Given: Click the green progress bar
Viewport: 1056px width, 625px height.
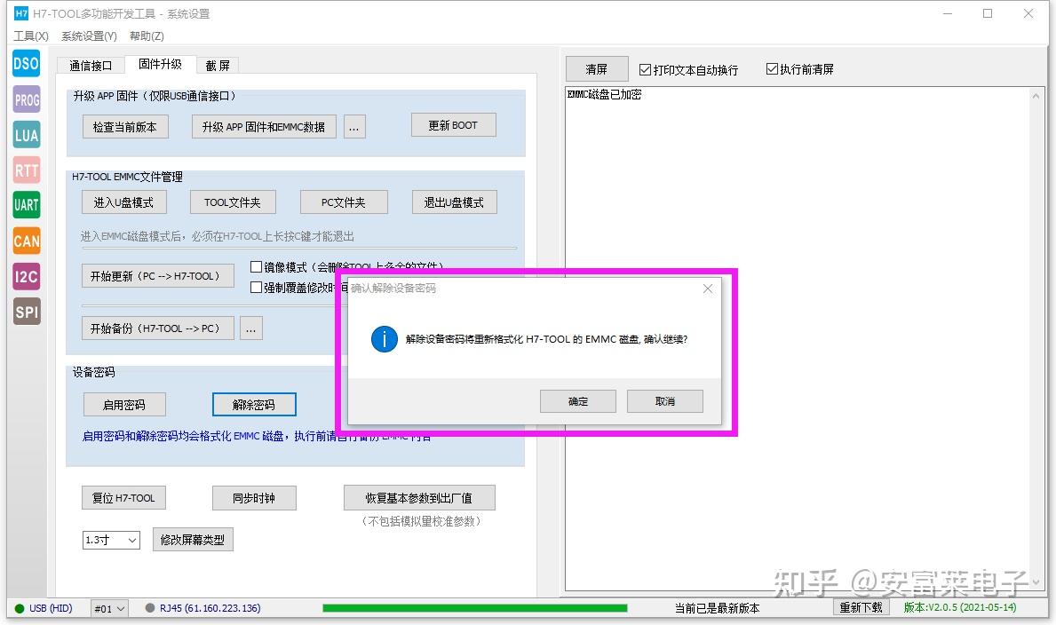Looking at the screenshot, I should pos(473,608).
